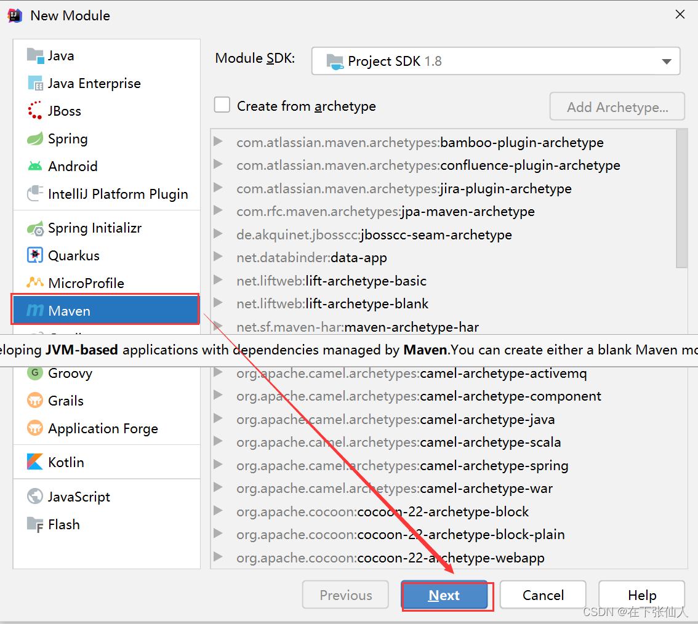Screen dimensions: 698x624
Task: Expand jpa-maven-archetype entry
Action: pyautogui.click(x=218, y=210)
